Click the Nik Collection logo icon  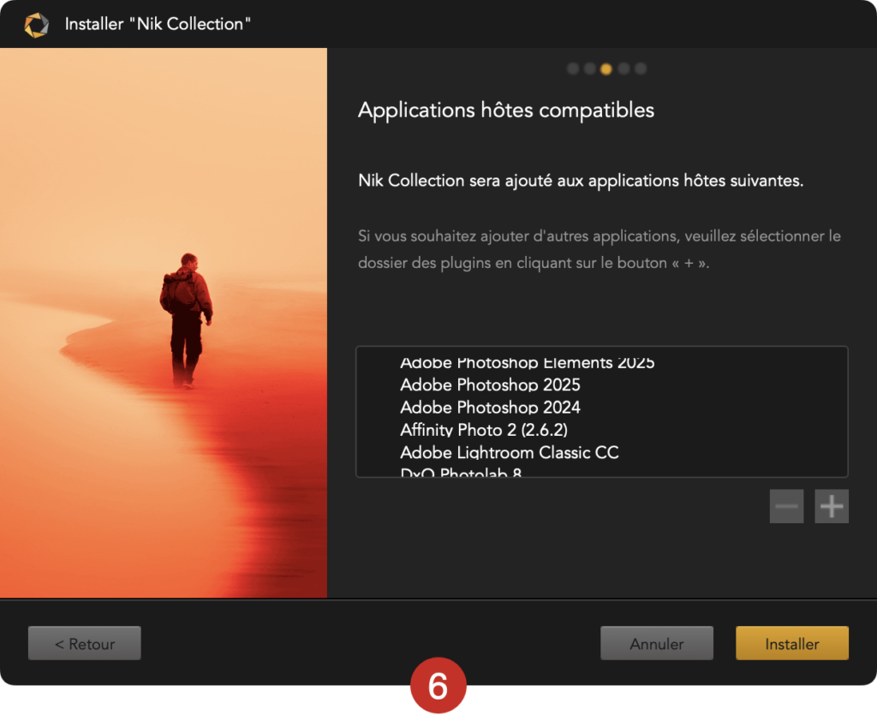[x=36, y=25]
